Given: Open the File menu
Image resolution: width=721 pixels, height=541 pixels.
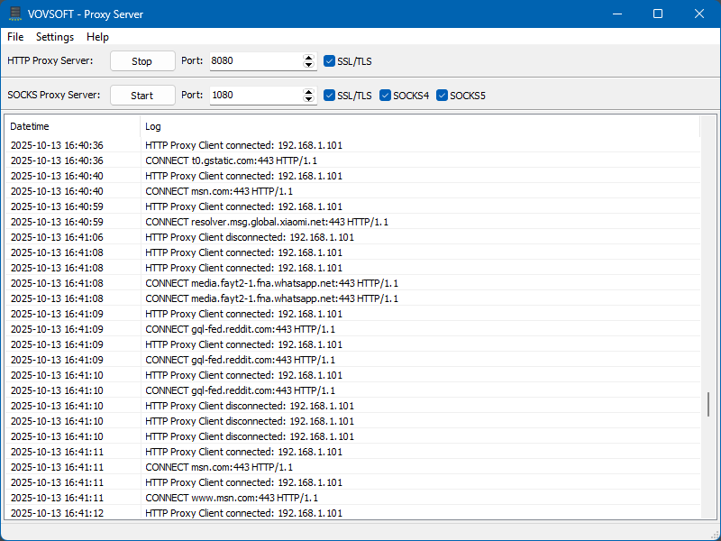Looking at the screenshot, I should [14, 37].
